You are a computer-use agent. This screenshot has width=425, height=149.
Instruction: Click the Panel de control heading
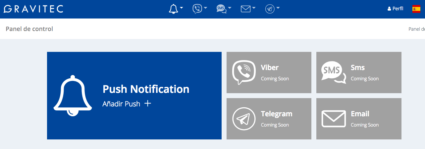point(29,29)
